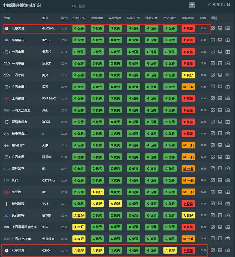
Task: Play the video icon for GLC260L row
Action: click(x=228, y=28)
